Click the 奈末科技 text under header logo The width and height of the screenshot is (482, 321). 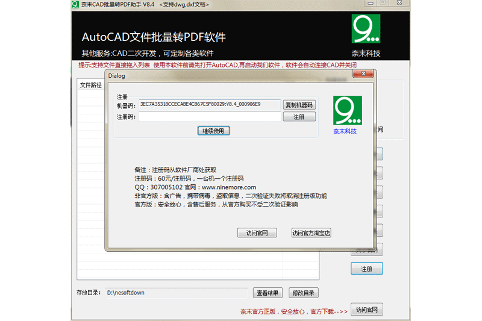pyautogui.click(x=366, y=54)
